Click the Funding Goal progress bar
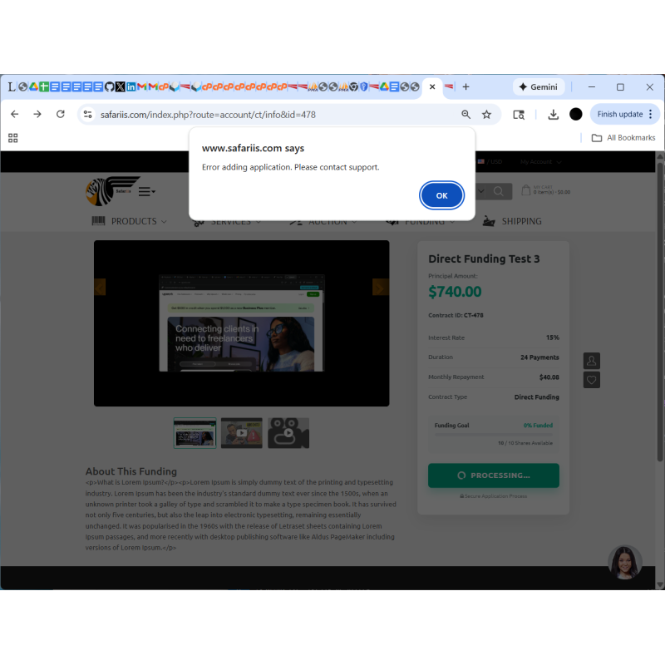The width and height of the screenshot is (665, 665). (493, 433)
